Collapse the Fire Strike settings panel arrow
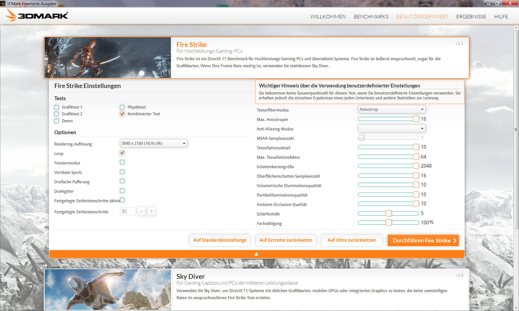This screenshot has width=519, height=311. (x=257, y=254)
